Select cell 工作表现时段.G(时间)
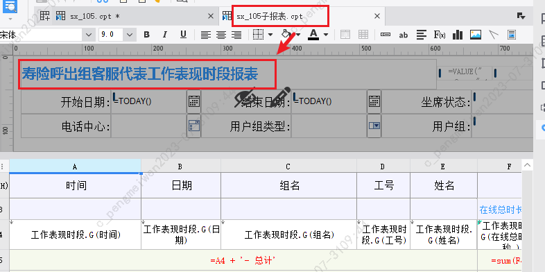 pyautogui.click(x=76, y=235)
